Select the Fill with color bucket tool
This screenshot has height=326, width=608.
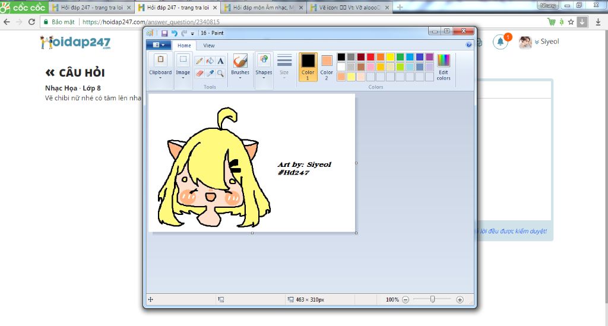(x=210, y=61)
